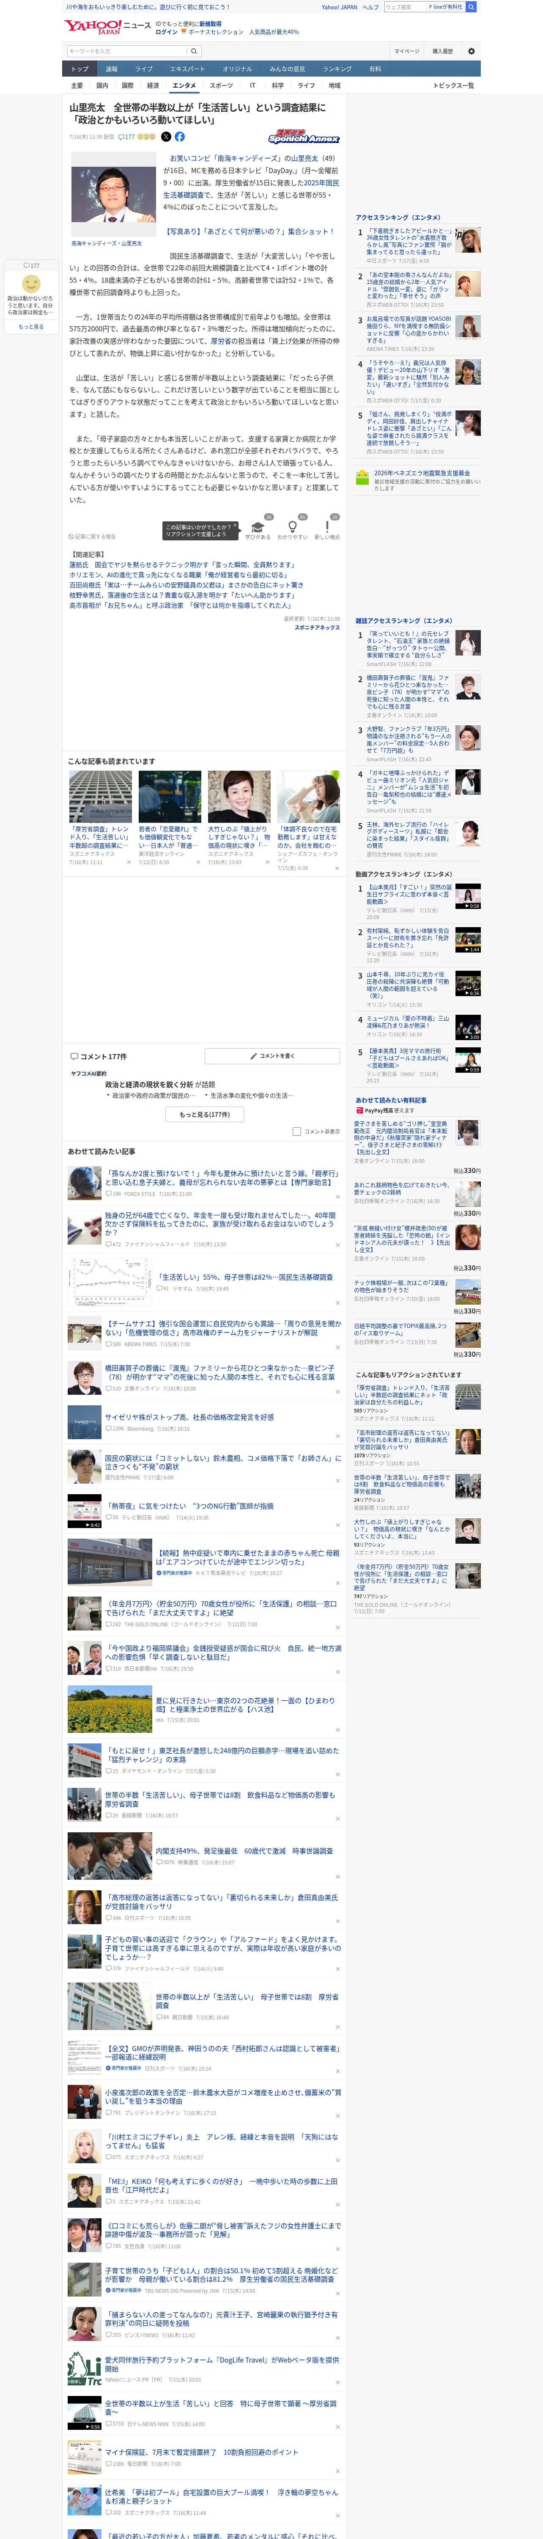This screenshot has width=543, height=2539.
Task: Open the 「熱帯夜」に気をつけたい article row
Action: click(x=205, y=1511)
